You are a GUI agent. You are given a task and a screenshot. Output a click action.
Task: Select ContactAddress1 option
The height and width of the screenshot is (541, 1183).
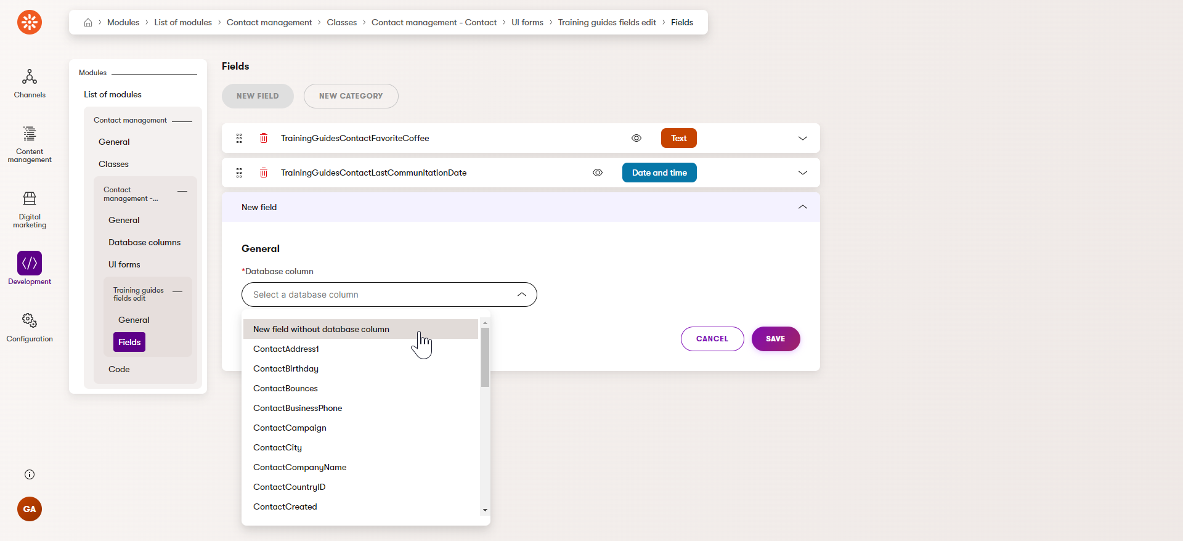pyautogui.click(x=360, y=349)
